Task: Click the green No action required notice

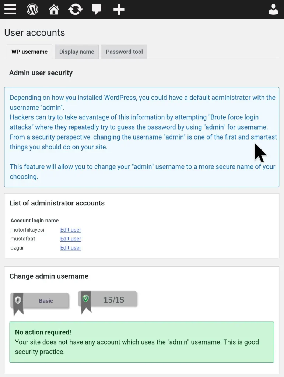Action: point(141,342)
